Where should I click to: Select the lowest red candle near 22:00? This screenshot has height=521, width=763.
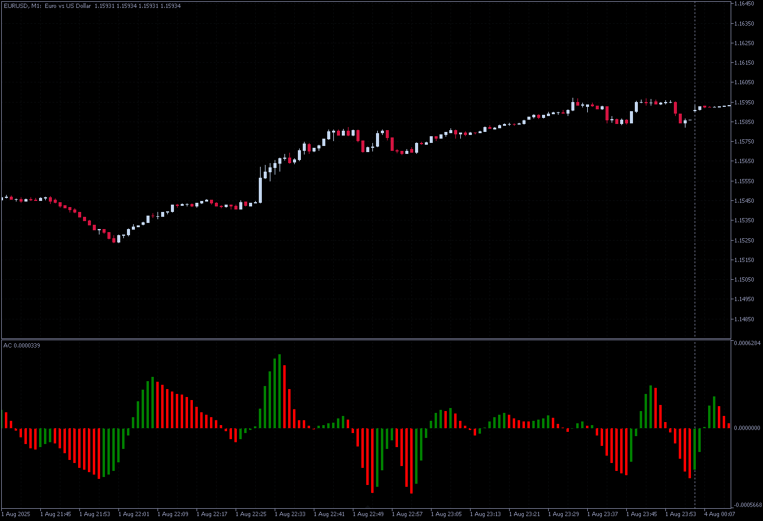pos(114,240)
